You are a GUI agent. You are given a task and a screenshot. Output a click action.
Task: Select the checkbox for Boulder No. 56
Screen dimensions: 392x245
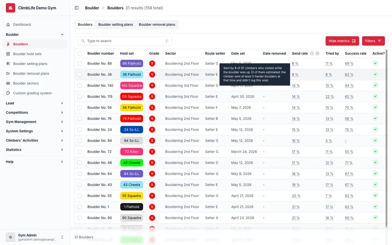pos(80,107)
